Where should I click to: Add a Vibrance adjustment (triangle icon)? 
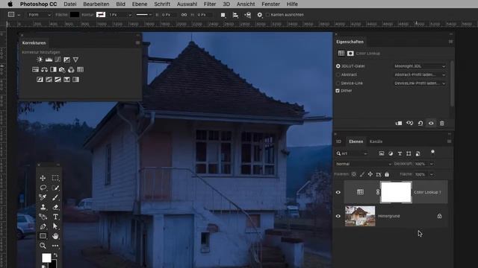pyautogui.click(x=75, y=60)
